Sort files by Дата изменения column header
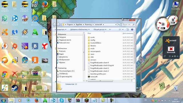This screenshot has height=103, width=183. (x=128, y=33)
